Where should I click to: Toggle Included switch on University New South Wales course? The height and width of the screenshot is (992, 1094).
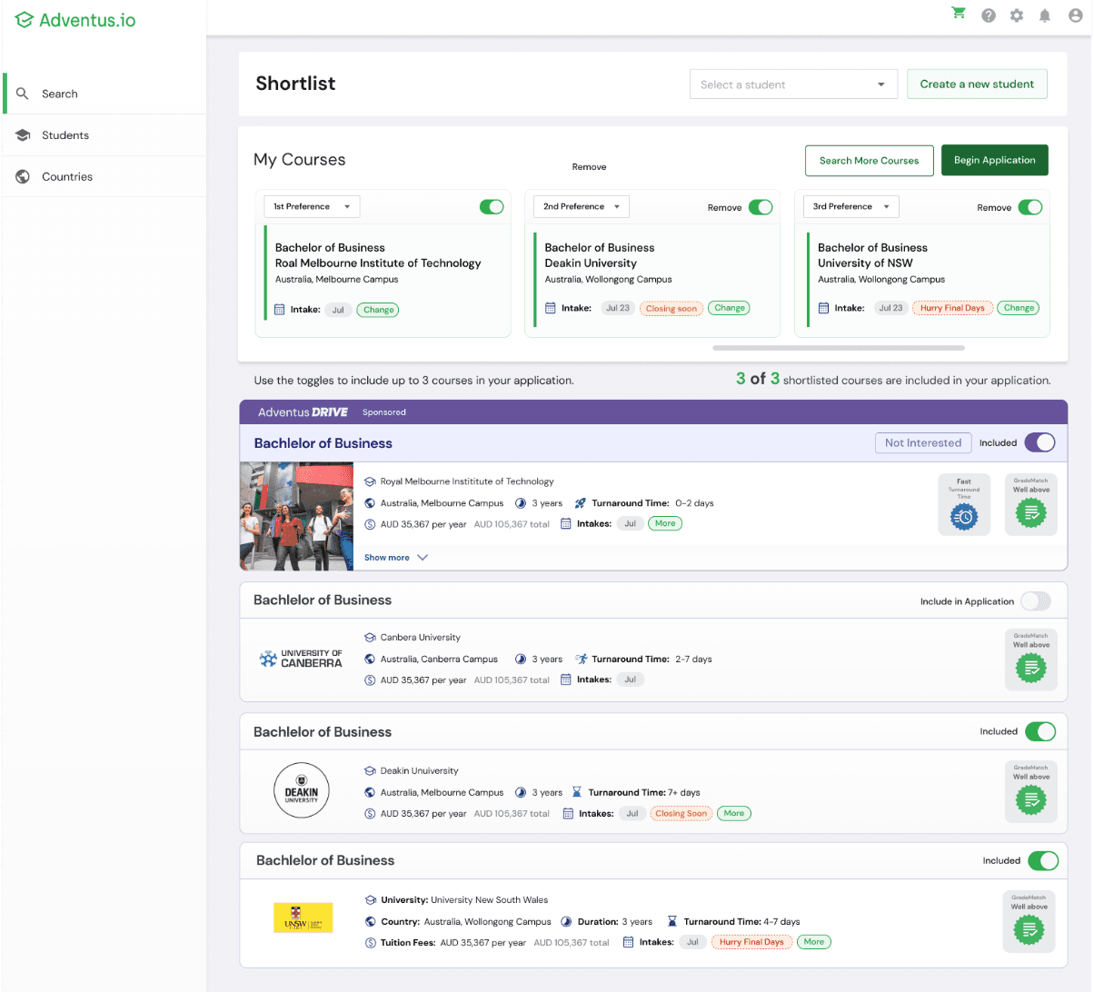[x=1043, y=860]
